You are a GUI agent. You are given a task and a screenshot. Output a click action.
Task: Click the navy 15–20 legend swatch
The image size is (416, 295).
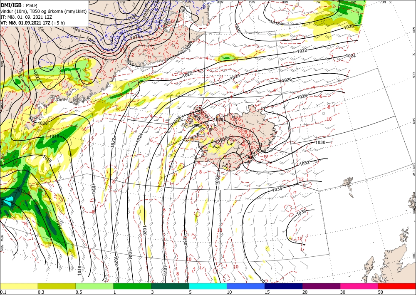pyautogui.click(x=284, y=286)
